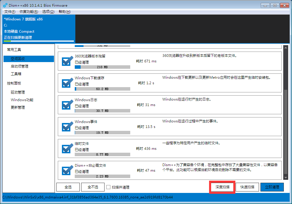Select 空间回收 in the sidebar
The height and width of the screenshot is (204, 292).
coord(29,59)
